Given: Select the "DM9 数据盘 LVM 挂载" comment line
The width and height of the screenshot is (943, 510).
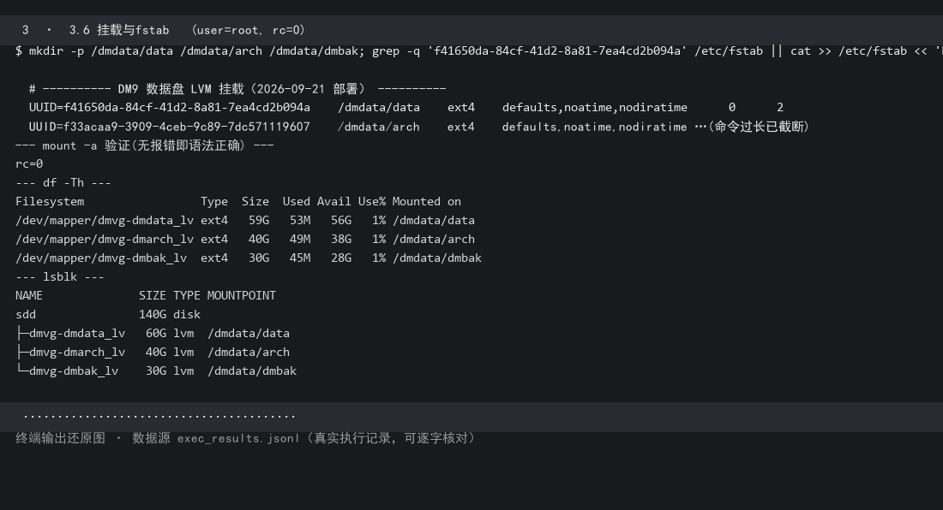Looking at the screenshot, I should 237,89.
